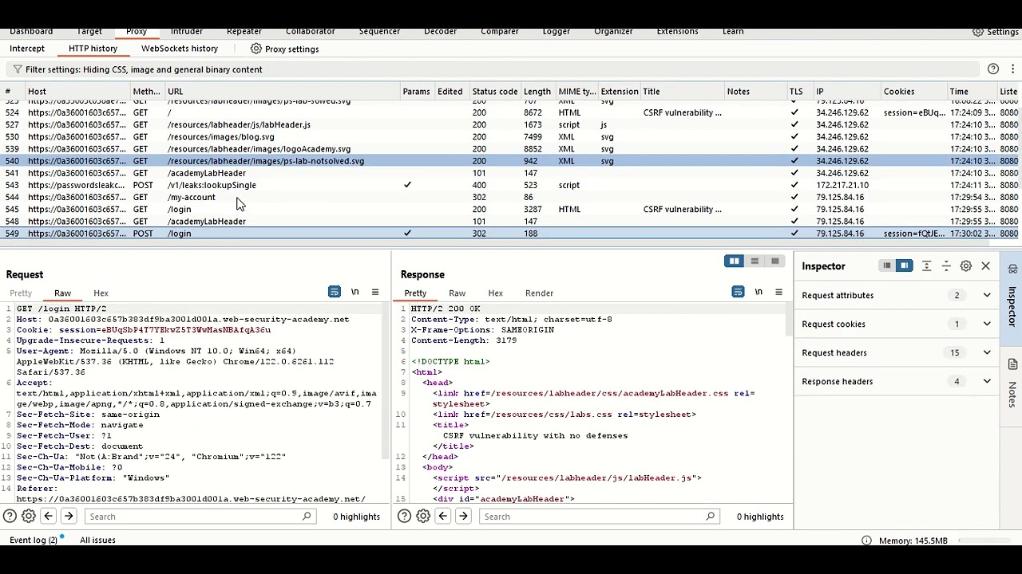Toggle Response non-printable characters \n icon
Image resolution: width=1022 pixels, height=574 pixels.
(x=759, y=292)
